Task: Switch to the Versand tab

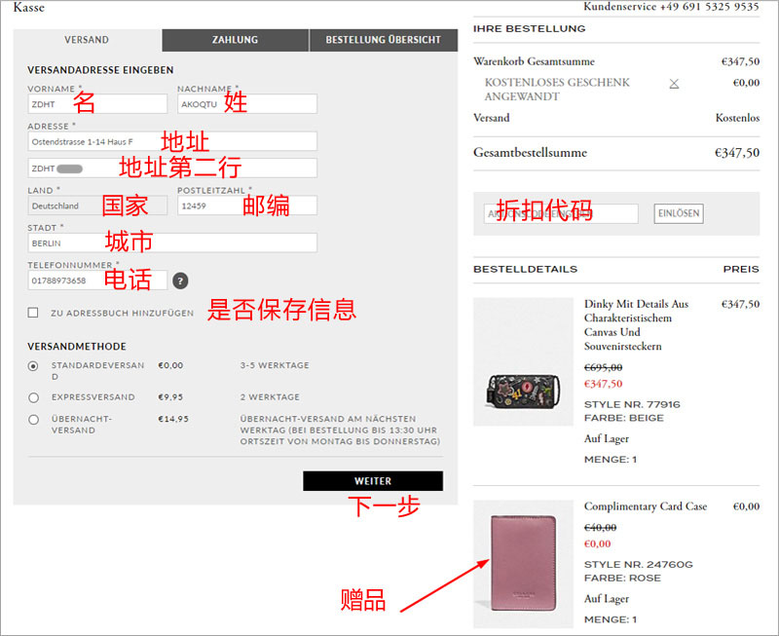Action: click(87, 40)
